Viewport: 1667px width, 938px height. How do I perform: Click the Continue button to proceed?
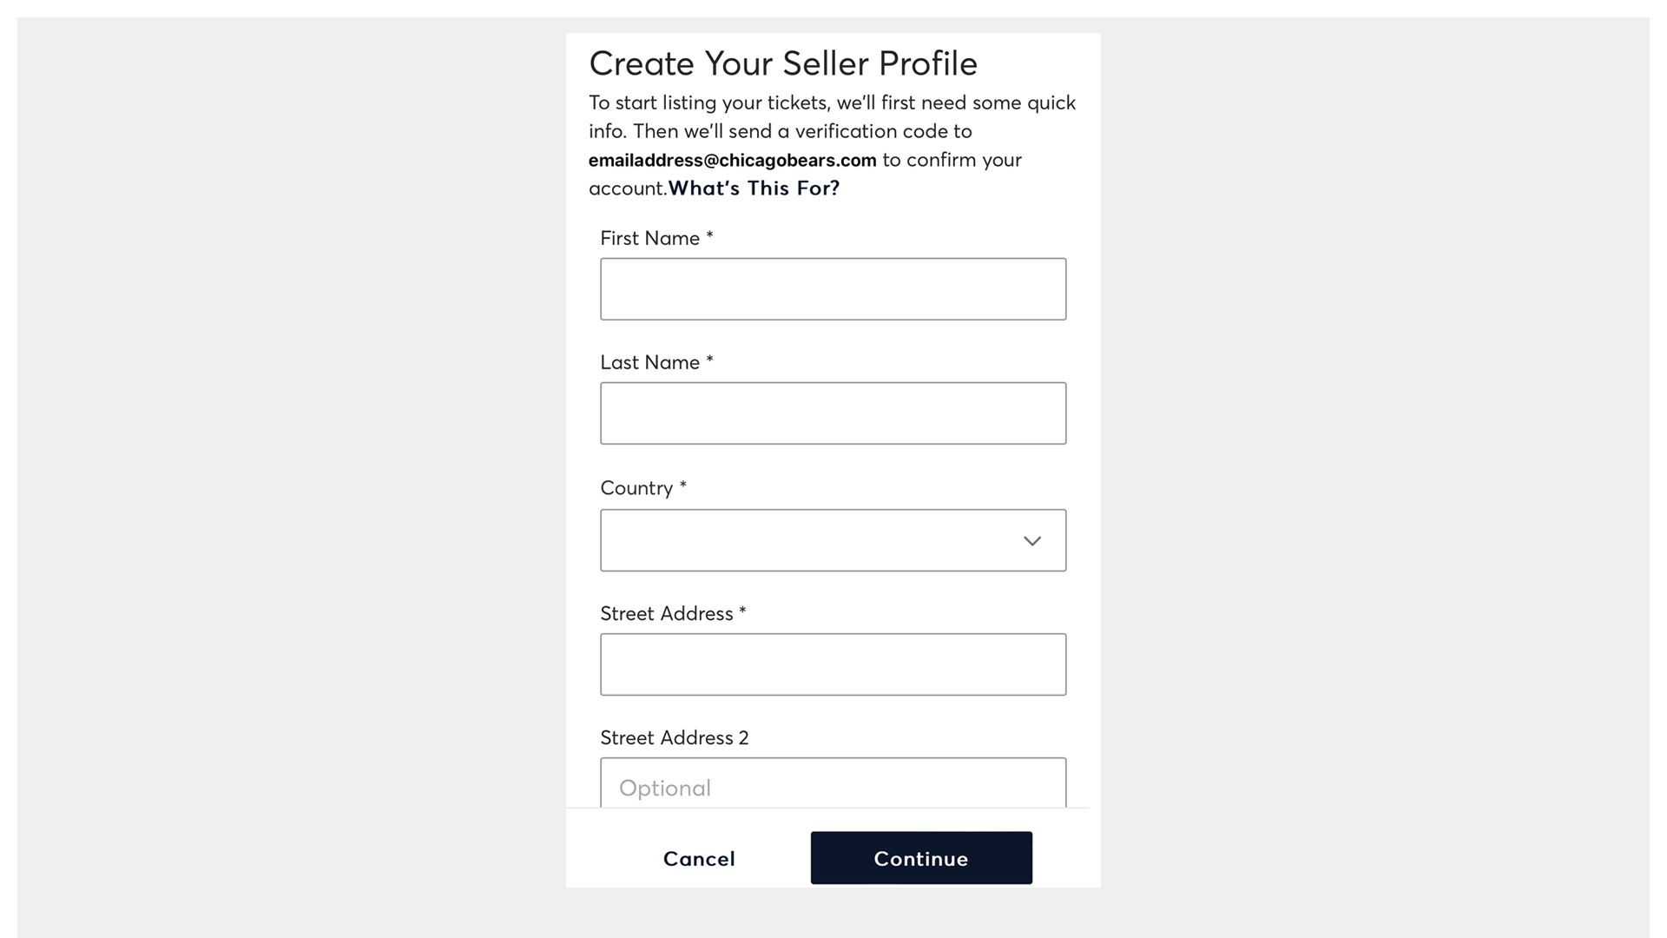tap(920, 858)
